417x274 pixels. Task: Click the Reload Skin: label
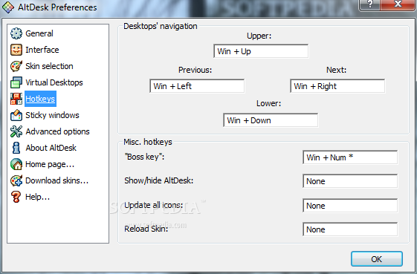click(x=146, y=229)
